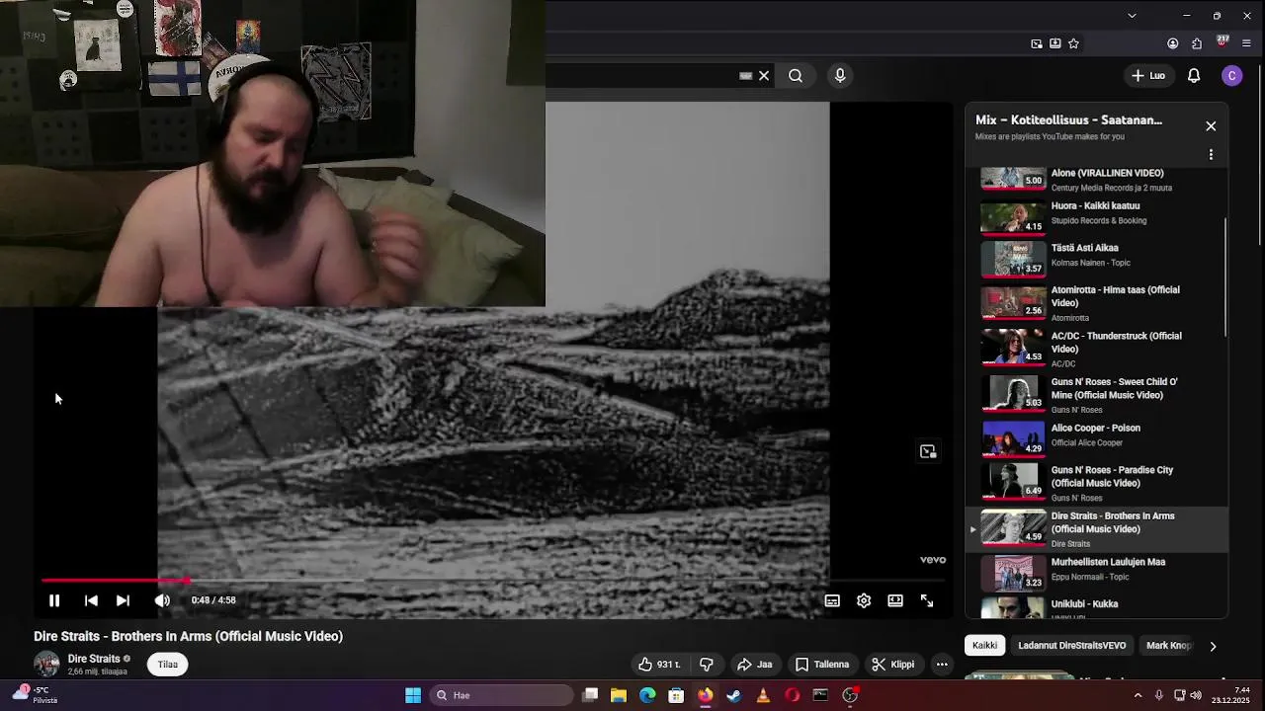Open the Dire Straits channel name link
1265x711 pixels.
pyautogui.click(x=94, y=659)
